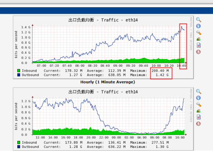Click the 22:00 time label on second graph
Image resolution: width=213 pixels, height=151 pixels.
click(104, 138)
